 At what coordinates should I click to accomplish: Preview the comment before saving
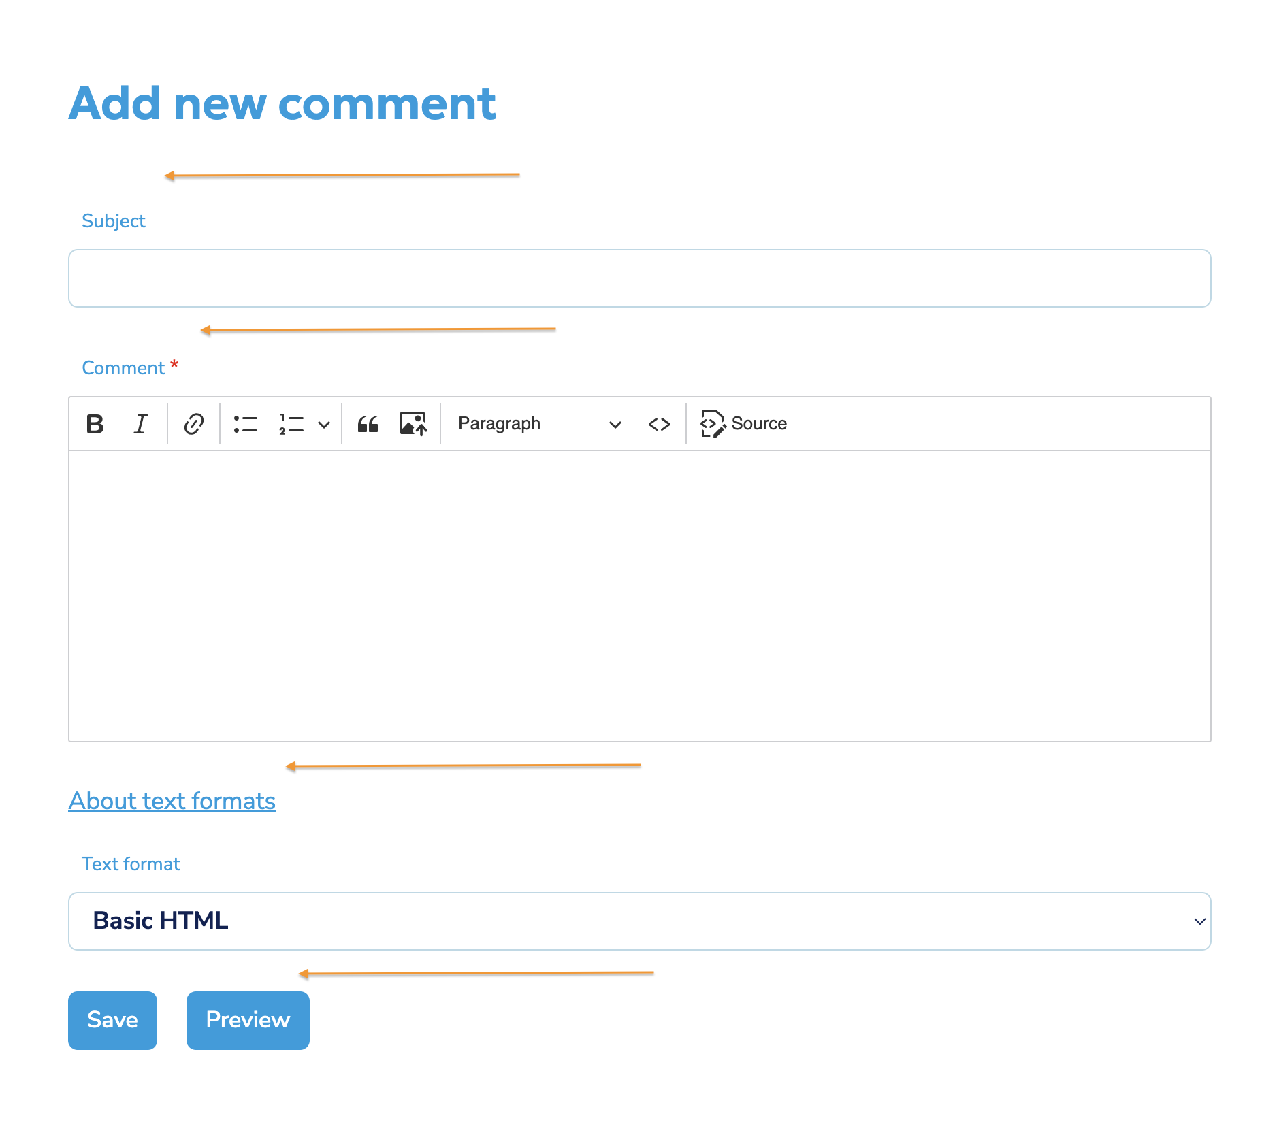tap(247, 1020)
